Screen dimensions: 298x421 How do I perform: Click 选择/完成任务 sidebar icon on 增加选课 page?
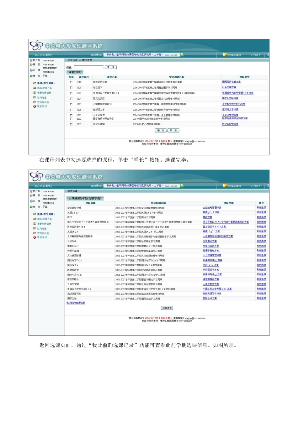[35, 88]
